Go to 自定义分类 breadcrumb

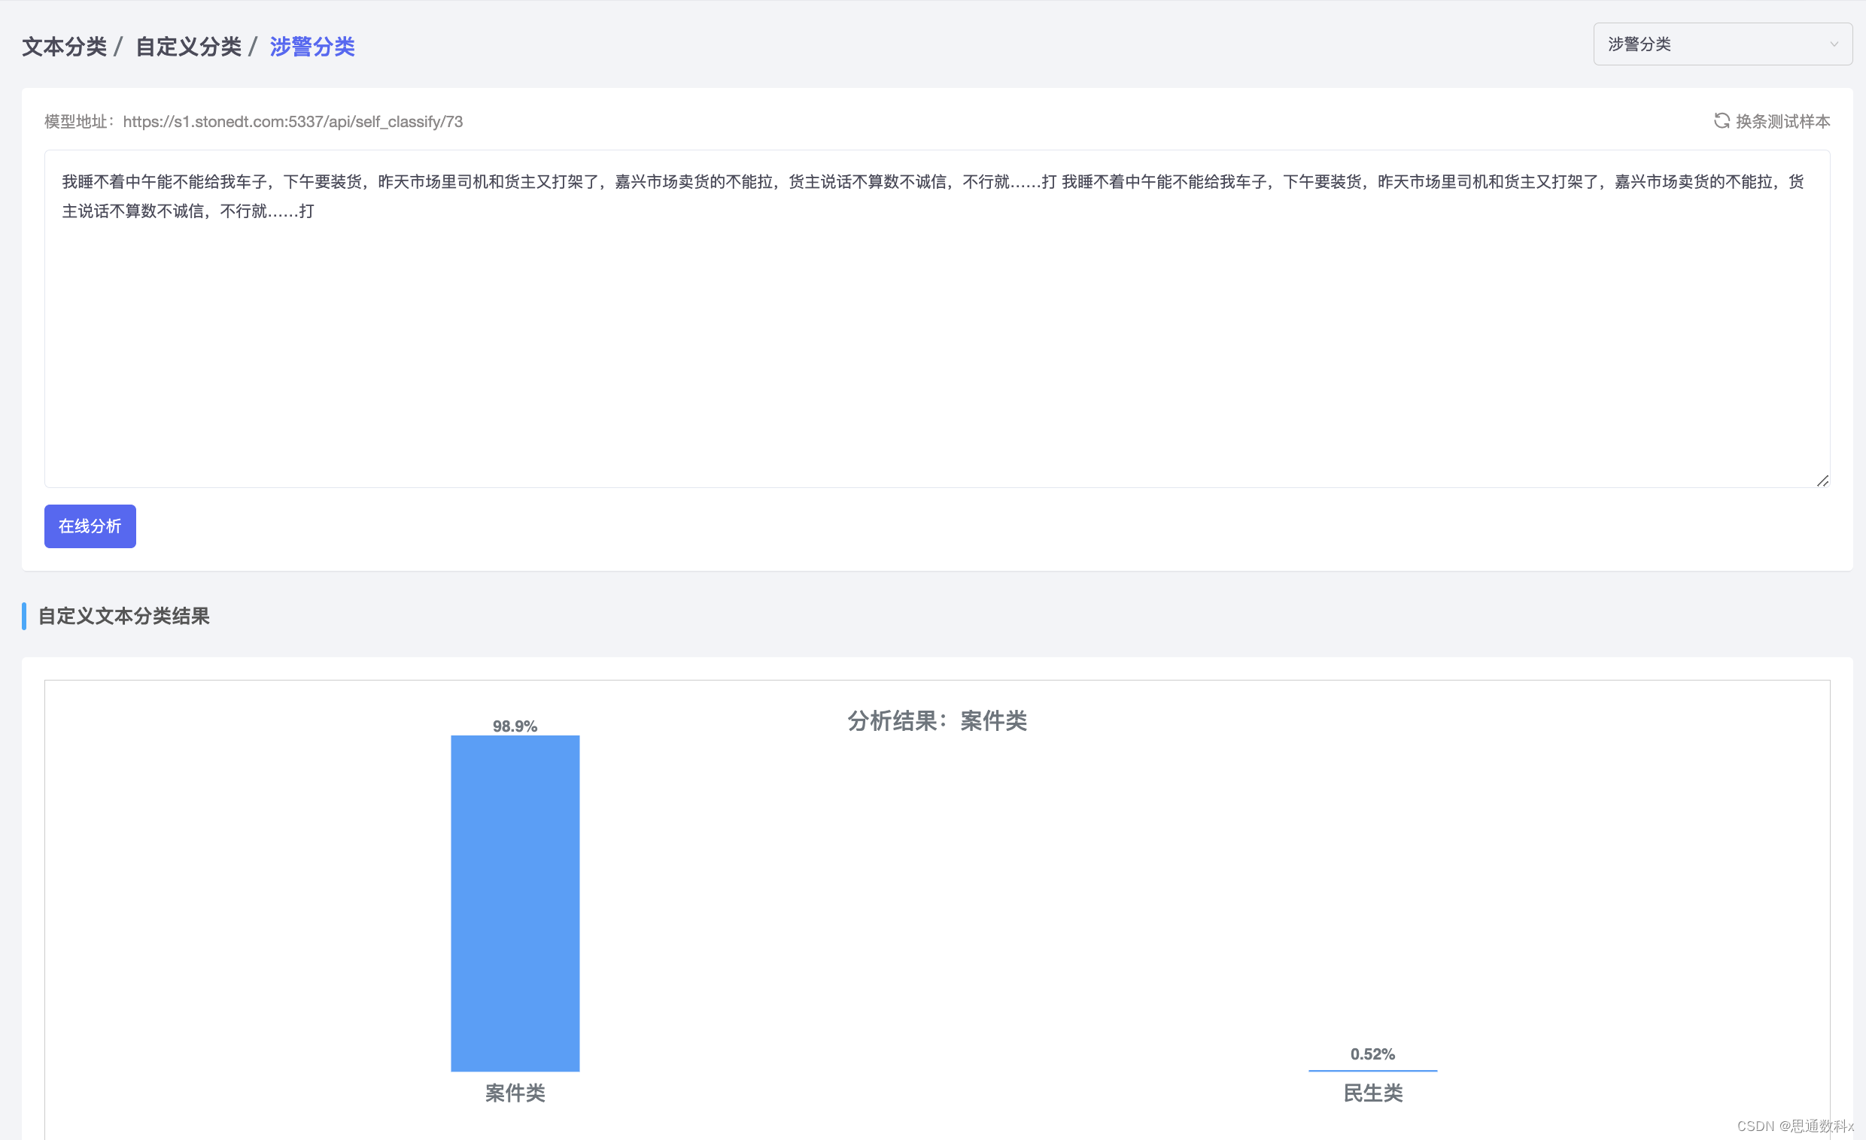[x=188, y=47]
